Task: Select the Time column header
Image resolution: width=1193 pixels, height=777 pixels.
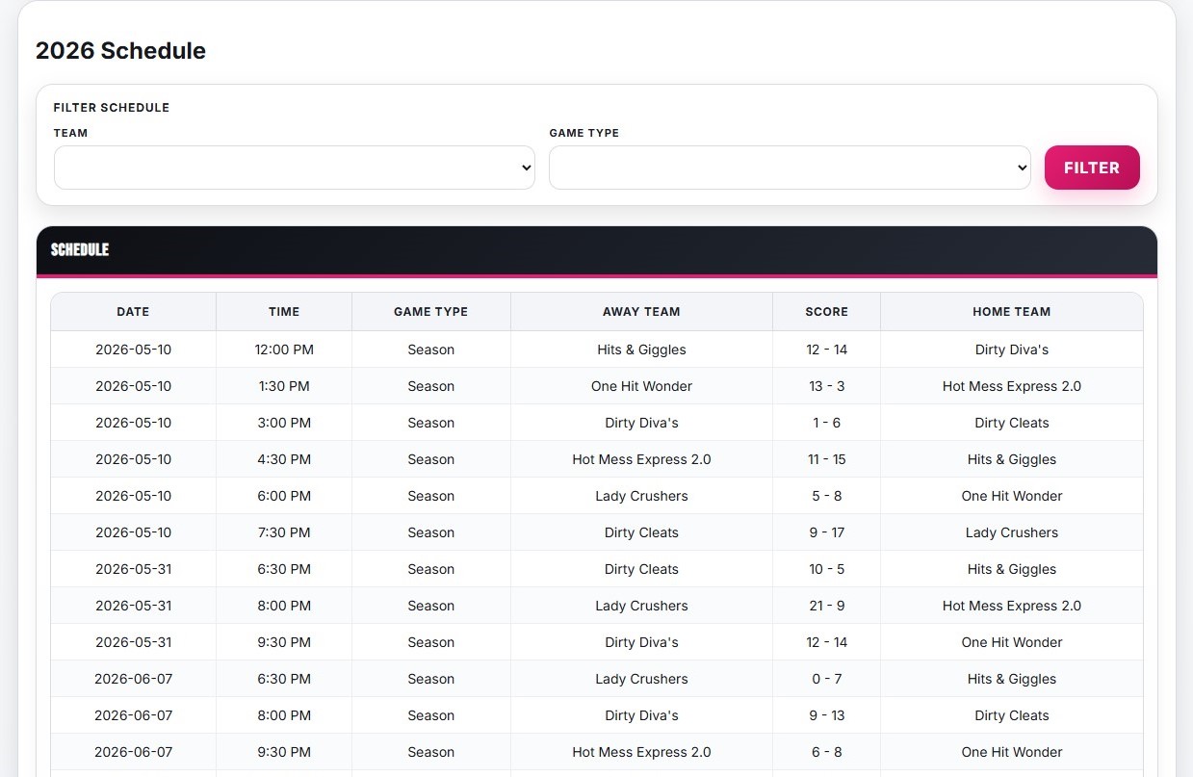Action: coord(284,312)
